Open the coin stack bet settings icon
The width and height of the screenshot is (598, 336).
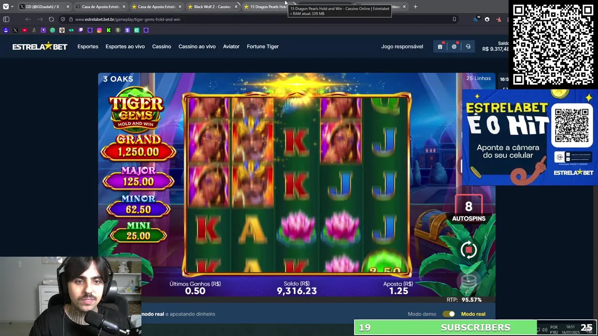click(x=469, y=280)
